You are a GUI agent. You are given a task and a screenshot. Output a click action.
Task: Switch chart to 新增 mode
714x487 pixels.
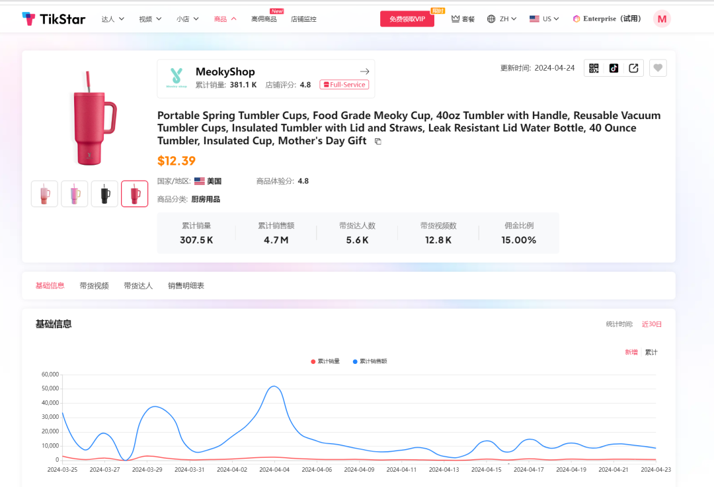tap(631, 352)
